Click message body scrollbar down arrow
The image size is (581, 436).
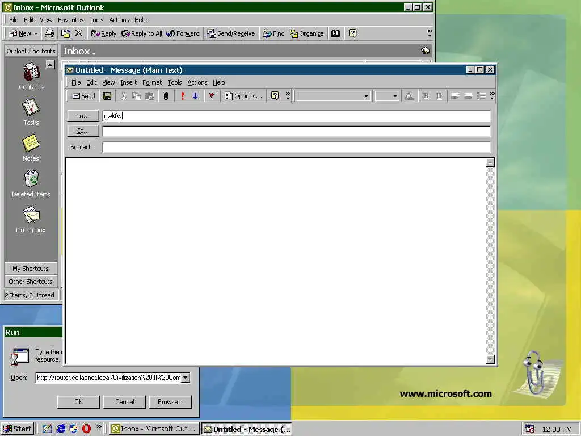[x=490, y=359]
